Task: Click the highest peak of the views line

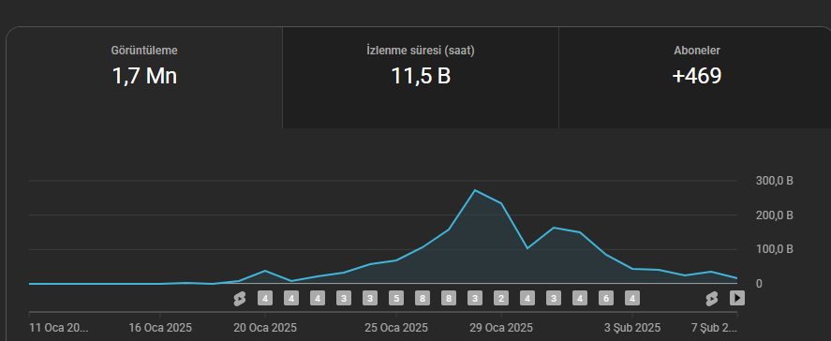Action: 475,190
